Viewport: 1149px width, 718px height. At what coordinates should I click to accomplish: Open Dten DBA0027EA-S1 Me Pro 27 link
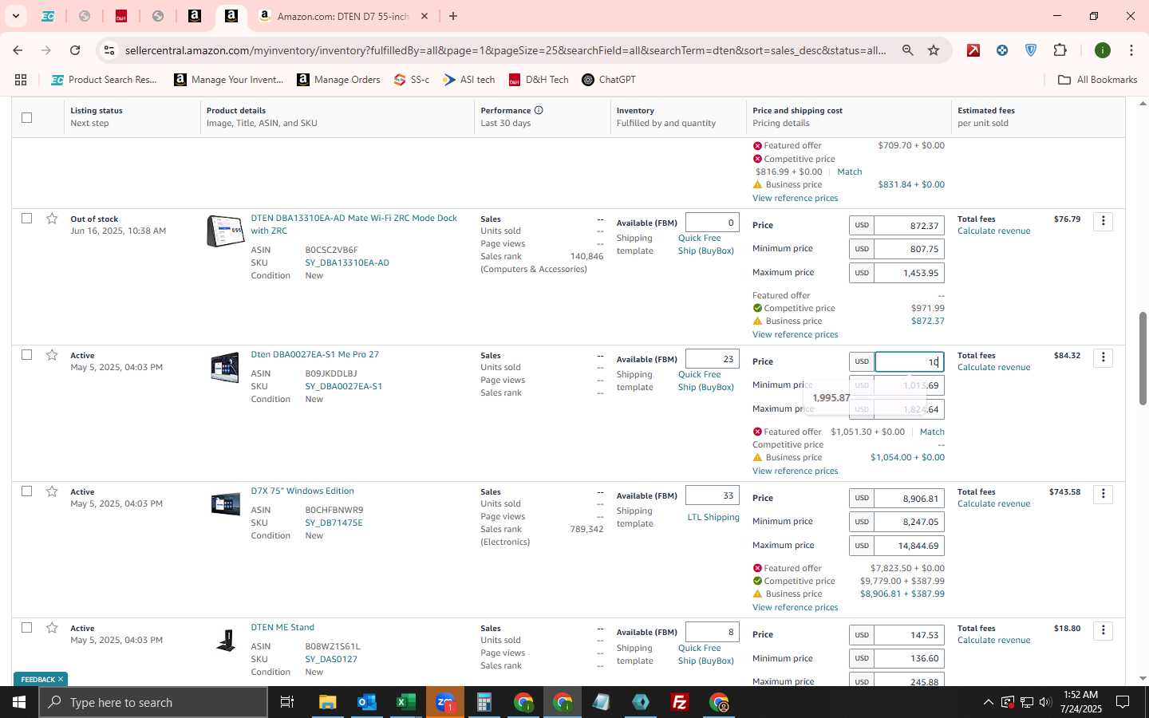pyautogui.click(x=314, y=354)
